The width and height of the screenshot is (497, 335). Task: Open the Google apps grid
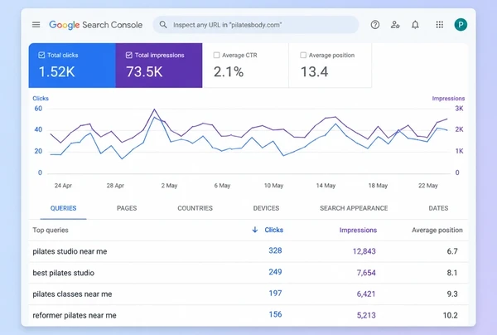click(439, 24)
